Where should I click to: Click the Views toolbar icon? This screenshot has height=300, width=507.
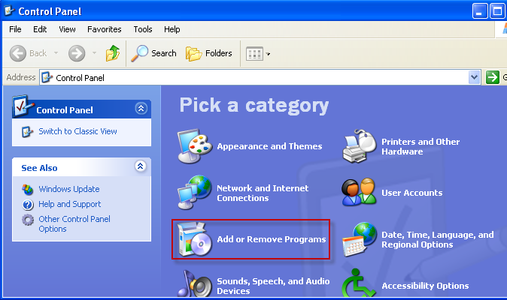[254, 54]
